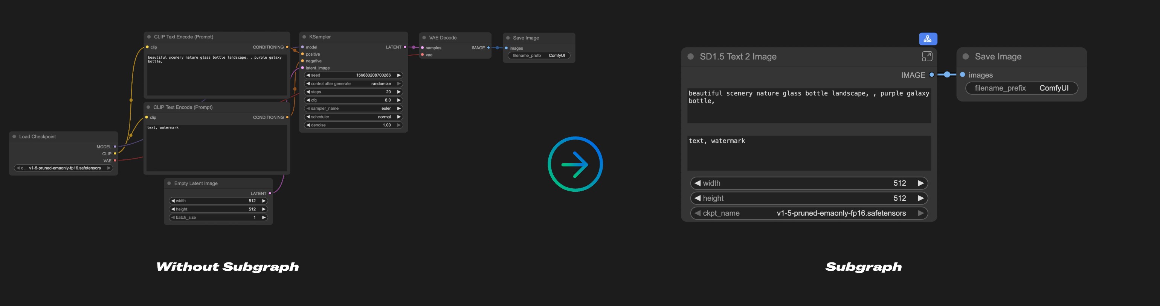The height and width of the screenshot is (306, 1160).
Task: Collapse the Load Checkpoint node dot
Action: pyautogui.click(x=14, y=136)
